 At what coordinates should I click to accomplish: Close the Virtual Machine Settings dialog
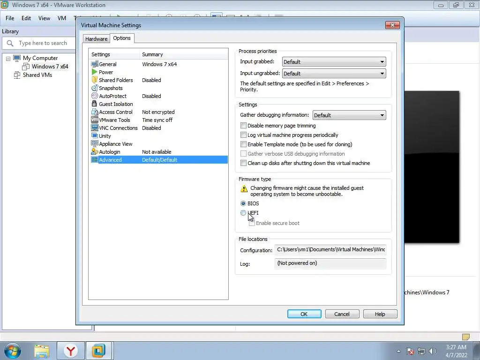pyautogui.click(x=392, y=25)
